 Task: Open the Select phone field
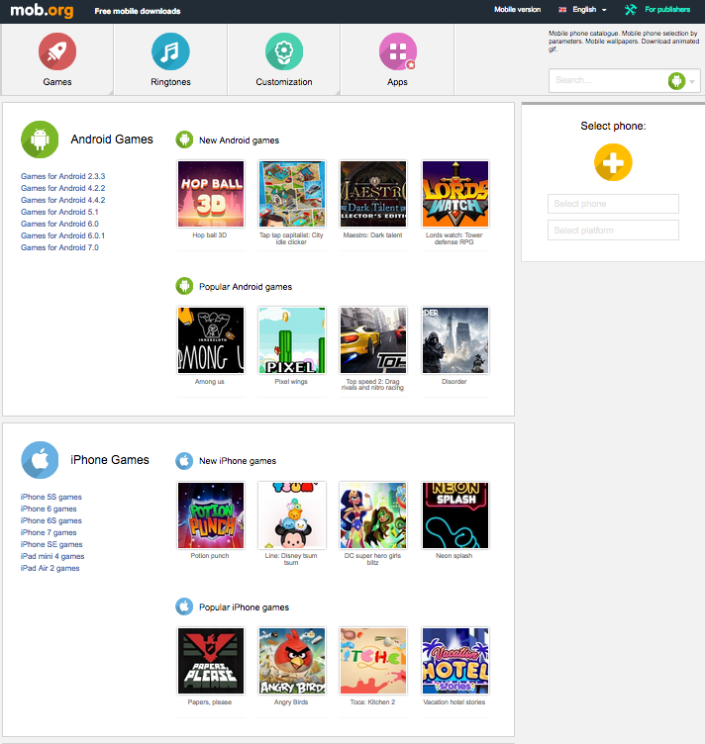pyautogui.click(x=613, y=204)
